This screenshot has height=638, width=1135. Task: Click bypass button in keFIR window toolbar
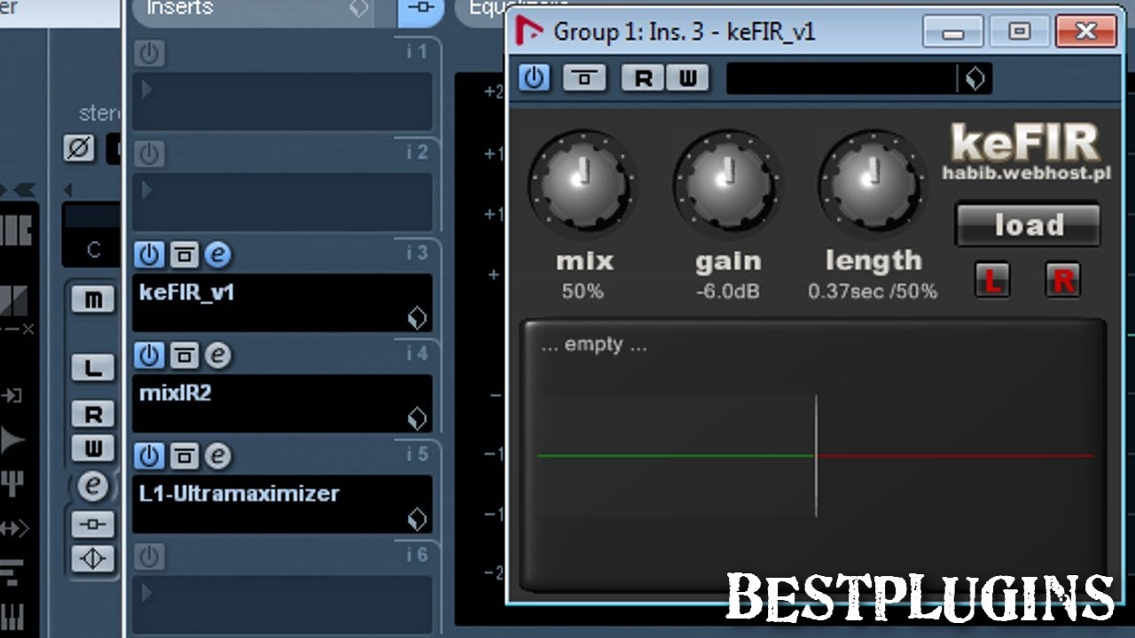(584, 78)
